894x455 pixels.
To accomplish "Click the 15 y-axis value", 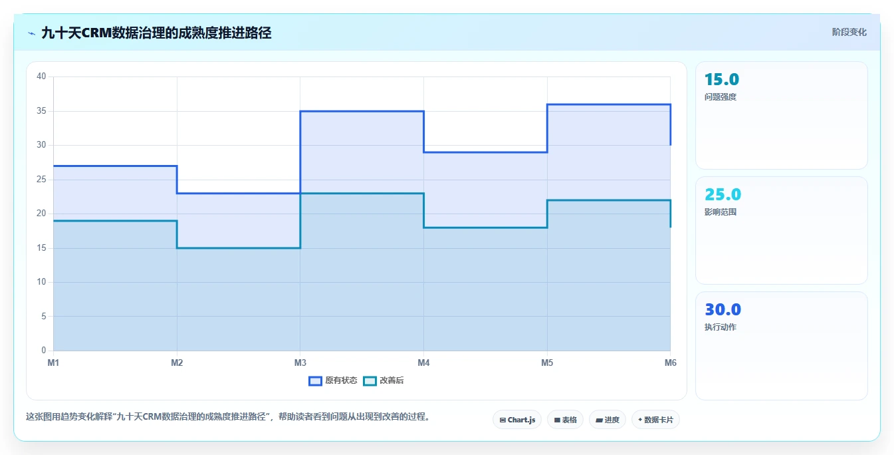I will 42,248.
